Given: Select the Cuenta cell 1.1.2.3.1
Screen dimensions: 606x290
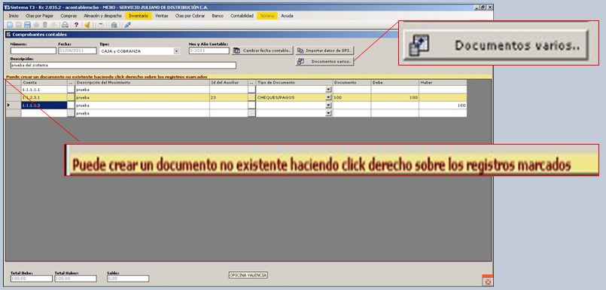Looking at the screenshot, I should point(44,97).
